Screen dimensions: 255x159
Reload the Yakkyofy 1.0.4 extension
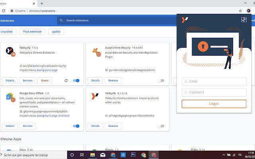click(66, 80)
